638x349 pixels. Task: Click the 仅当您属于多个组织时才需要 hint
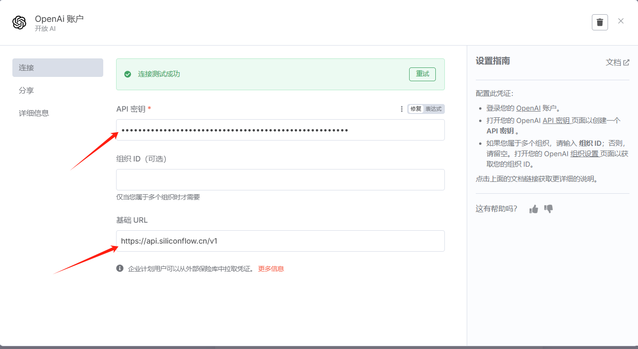tap(158, 197)
